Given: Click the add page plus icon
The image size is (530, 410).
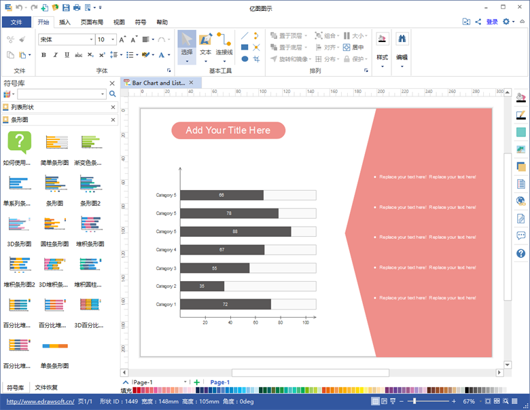Looking at the screenshot, I should point(197,382).
